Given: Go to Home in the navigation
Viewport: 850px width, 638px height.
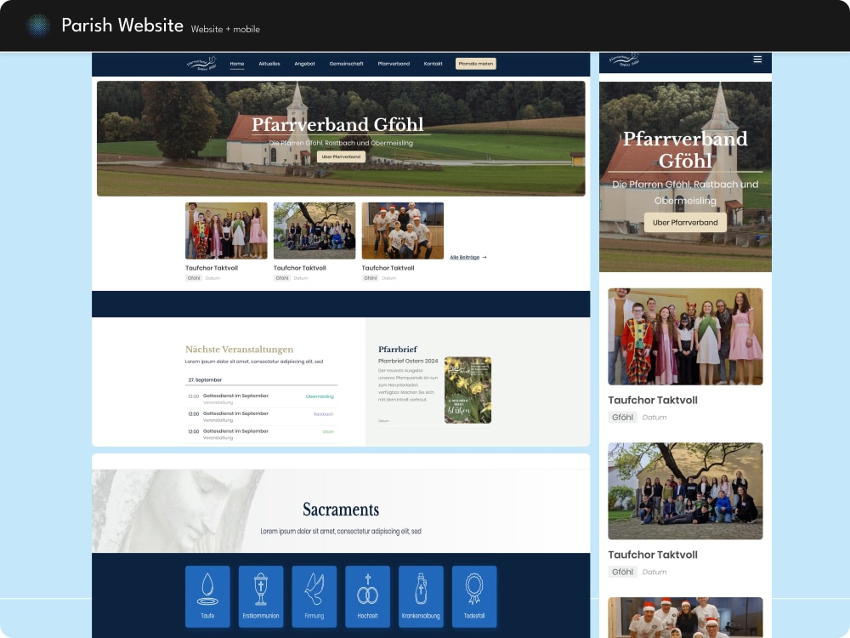Looking at the screenshot, I should coord(237,64).
